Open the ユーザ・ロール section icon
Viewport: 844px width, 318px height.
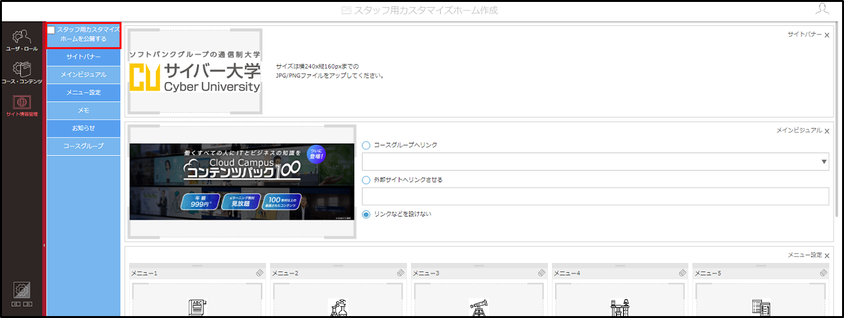pos(22,37)
